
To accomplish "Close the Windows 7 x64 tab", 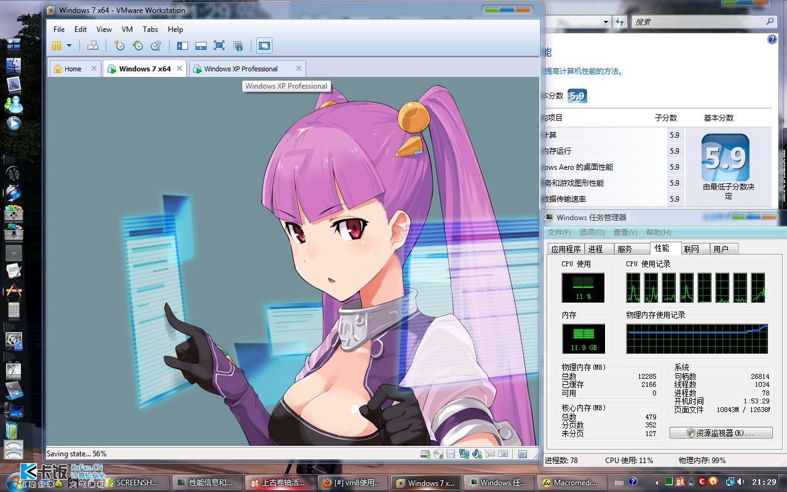I will [180, 68].
